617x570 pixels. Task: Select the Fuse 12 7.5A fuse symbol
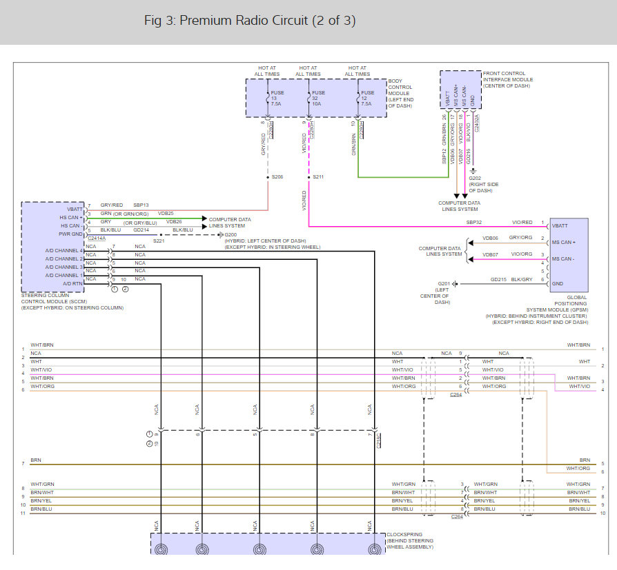[x=358, y=99]
